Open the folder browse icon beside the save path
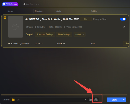The height and width of the screenshot is (104, 130). pyautogui.click(x=90, y=100)
